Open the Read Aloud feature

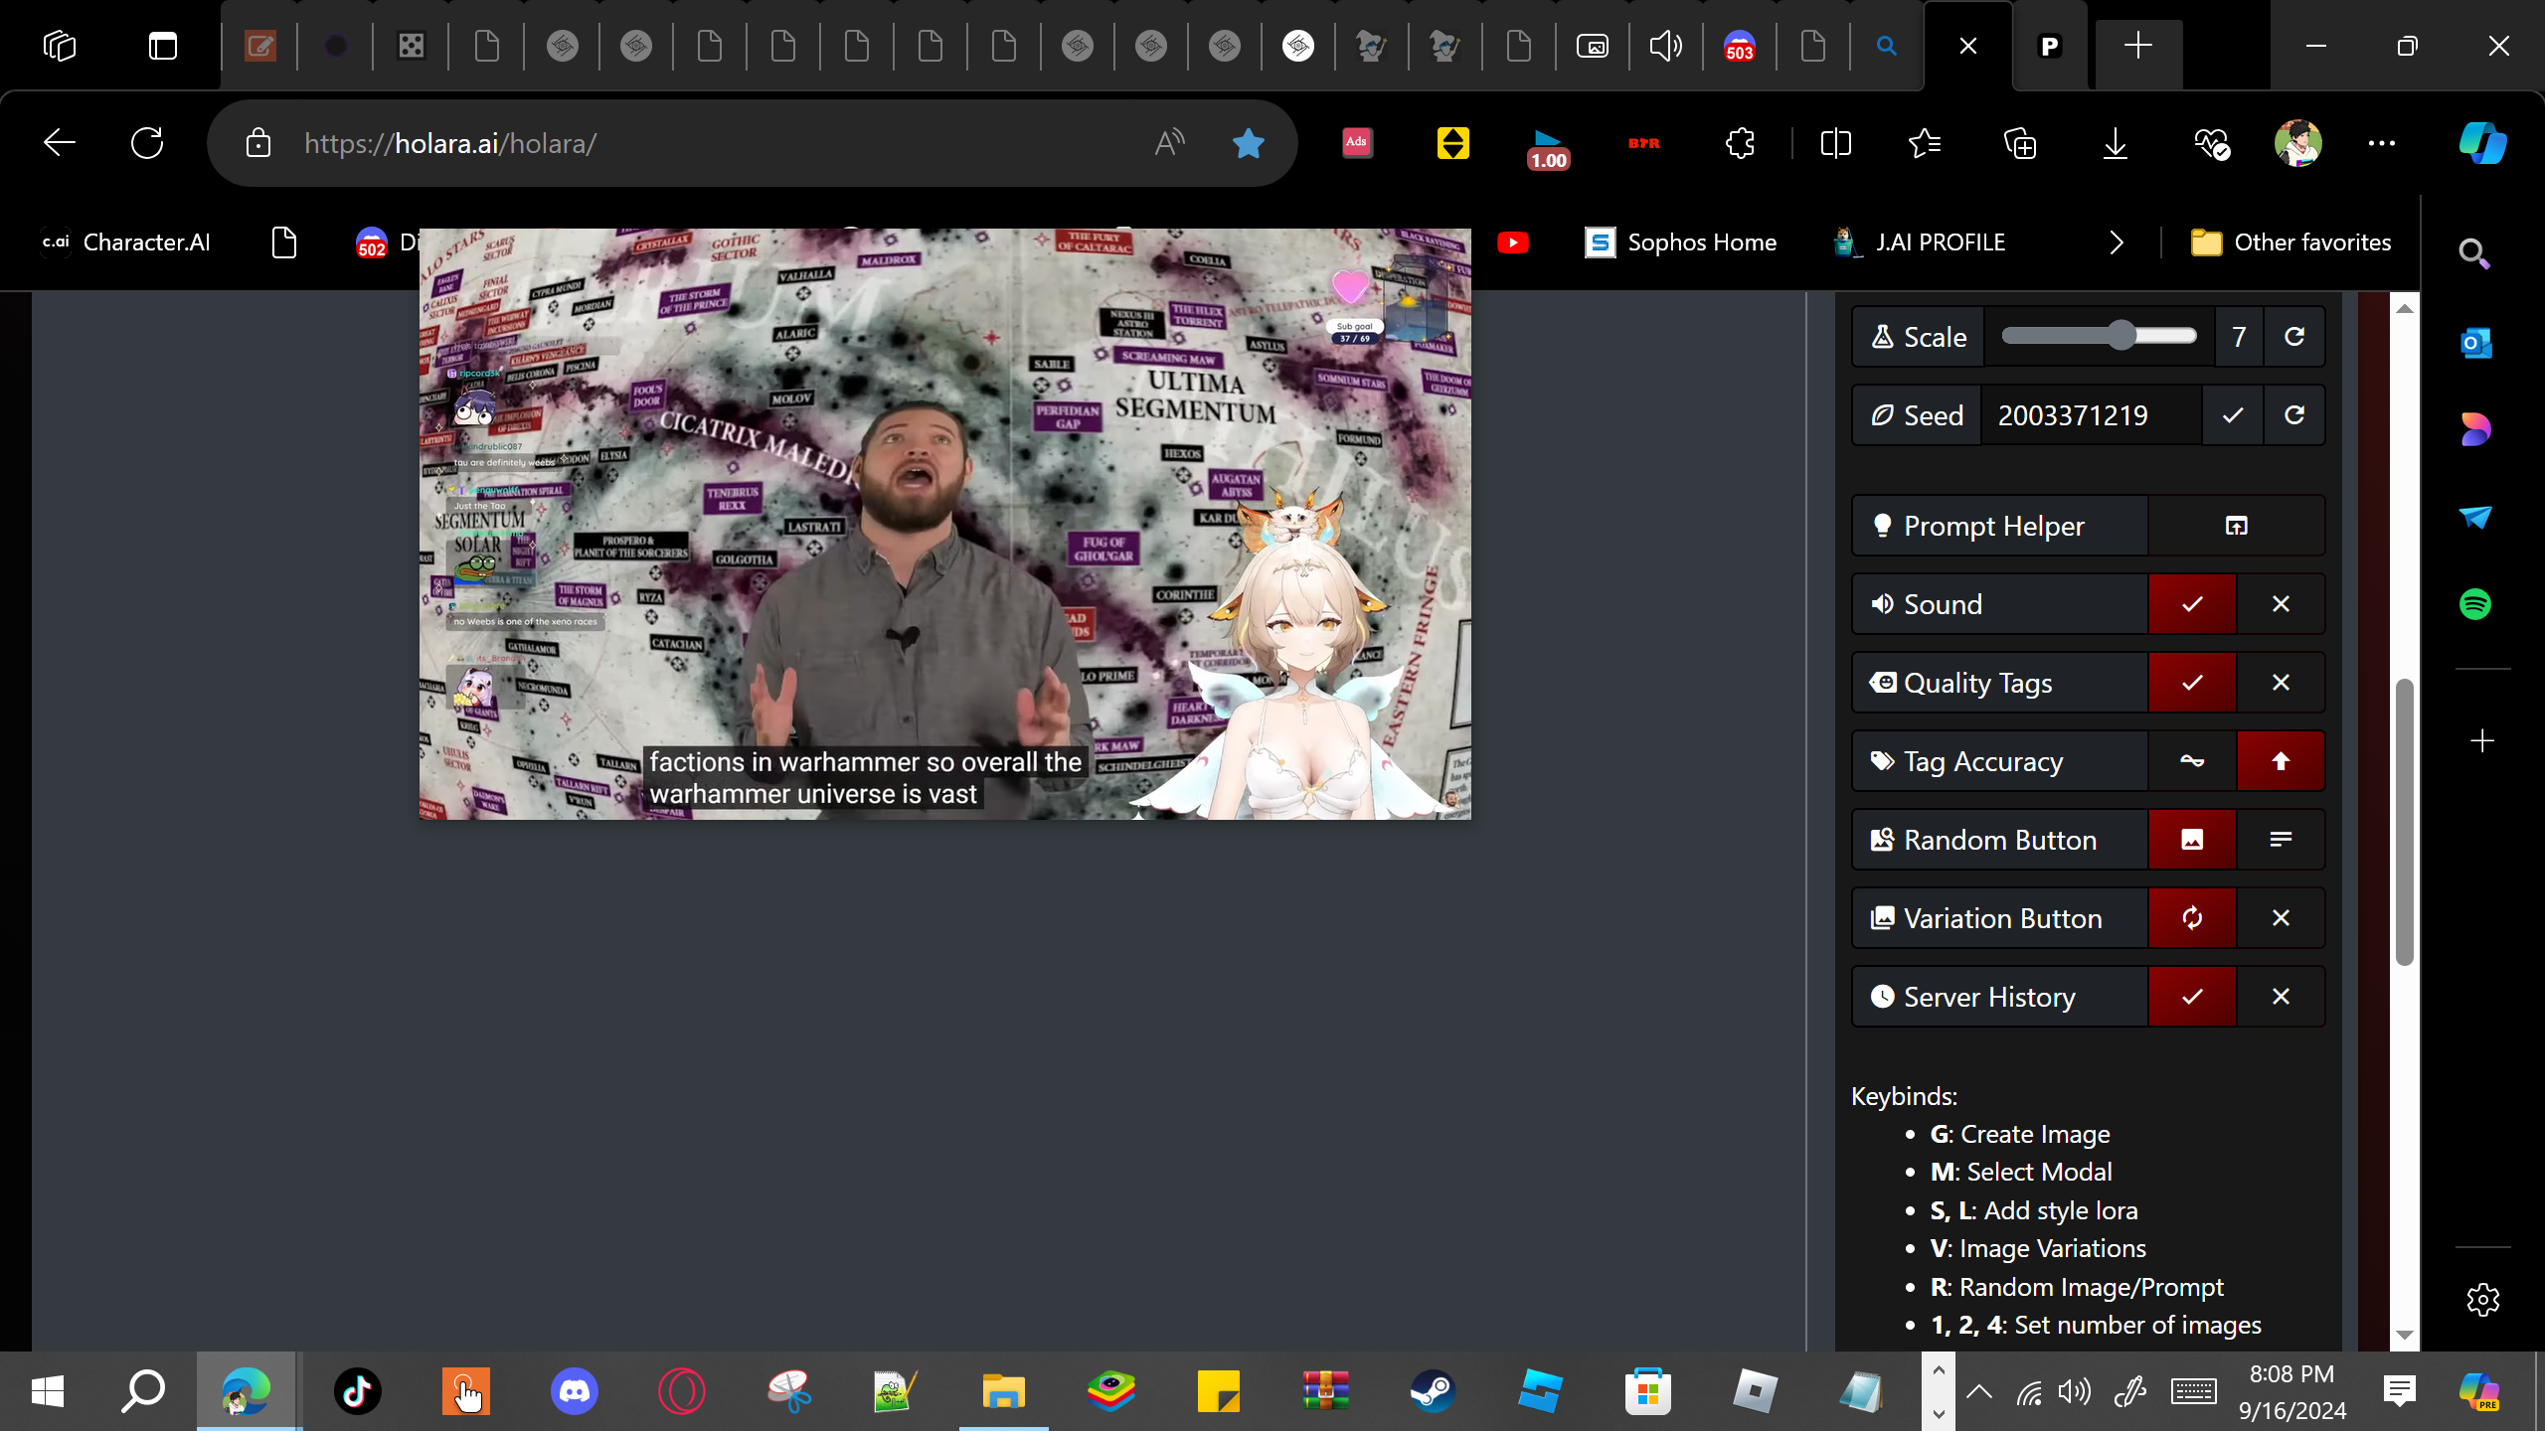pyautogui.click(x=1170, y=143)
